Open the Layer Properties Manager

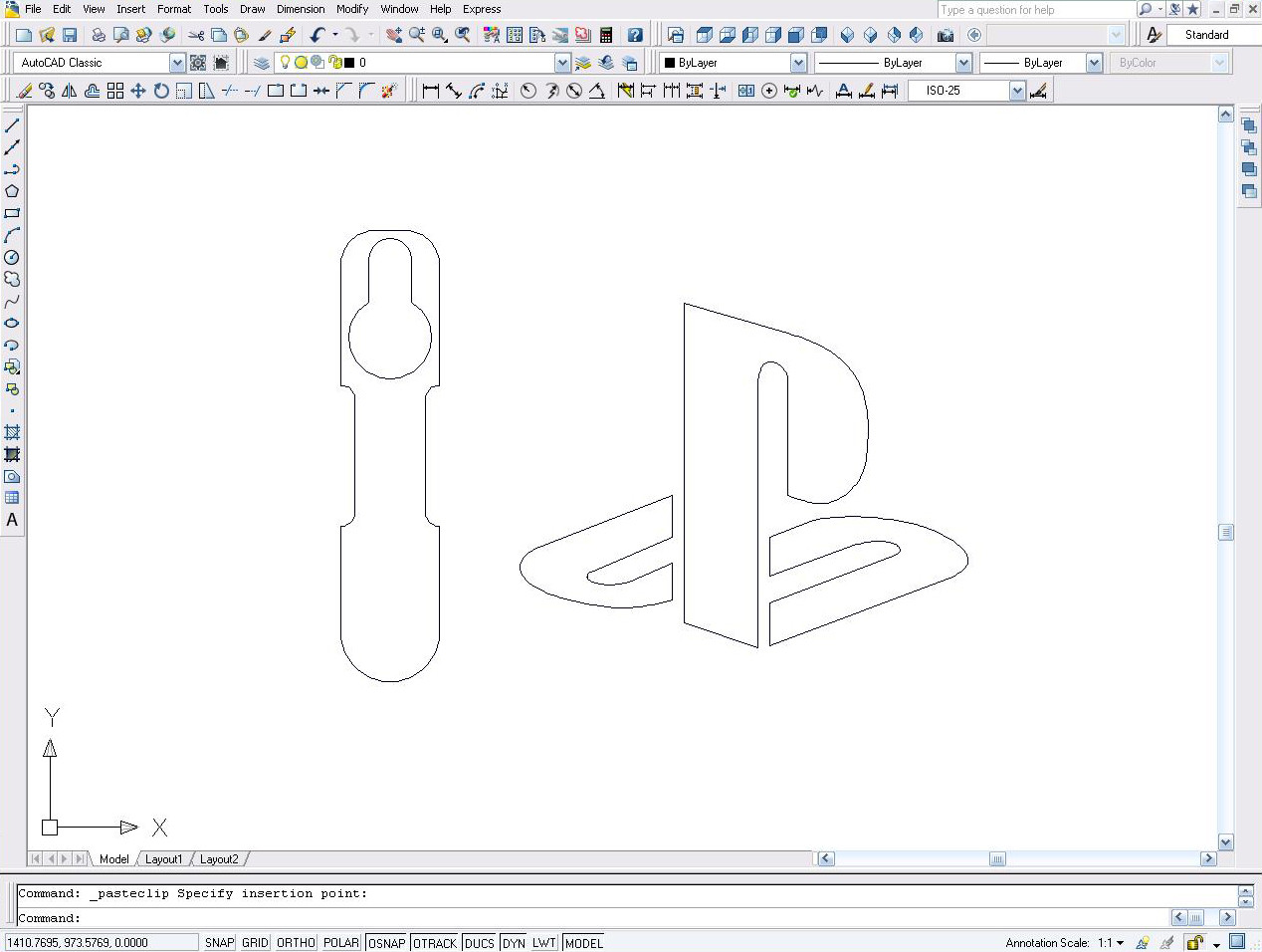coord(261,63)
